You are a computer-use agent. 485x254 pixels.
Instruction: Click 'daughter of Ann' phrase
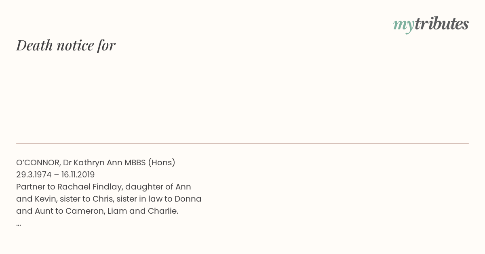coord(158,187)
